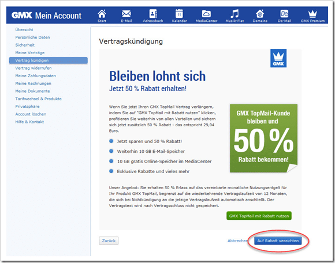335x263 pixels.
Task: Click the GMX crown logo badge
Action: click(278, 58)
